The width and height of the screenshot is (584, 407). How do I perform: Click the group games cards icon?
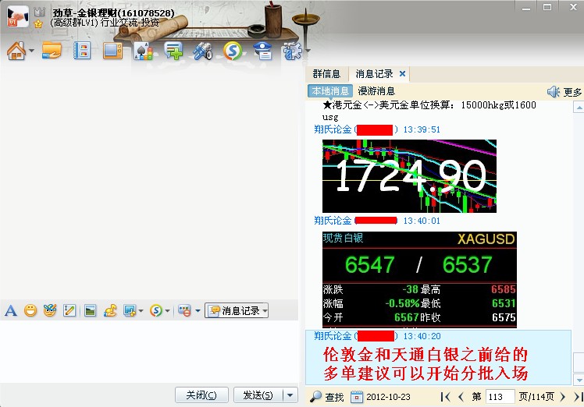142,52
